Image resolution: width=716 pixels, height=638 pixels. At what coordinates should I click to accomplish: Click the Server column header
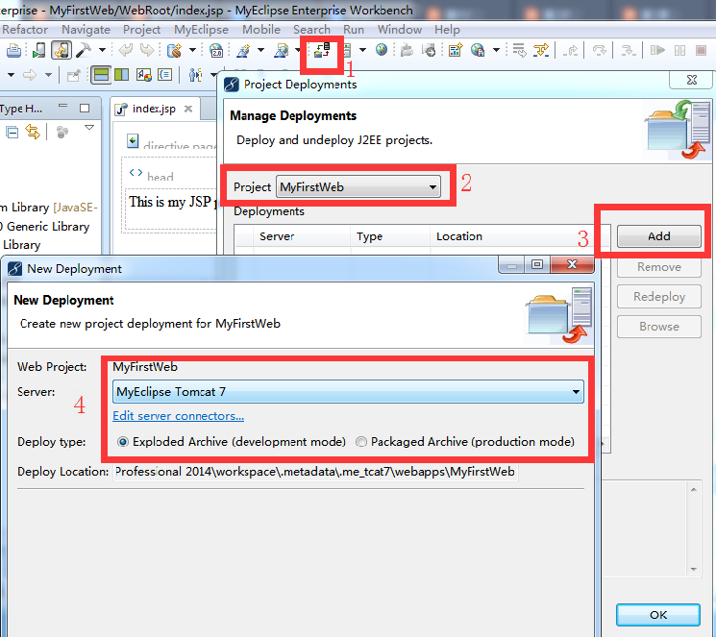[x=302, y=236]
